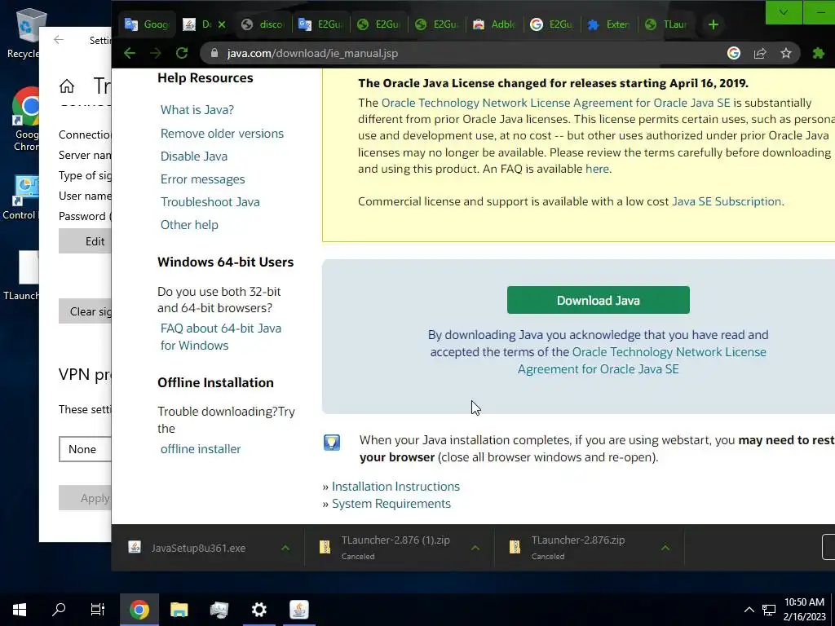Show hidden system tray icons
Viewport: 835px width, 626px height.
click(749, 610)
